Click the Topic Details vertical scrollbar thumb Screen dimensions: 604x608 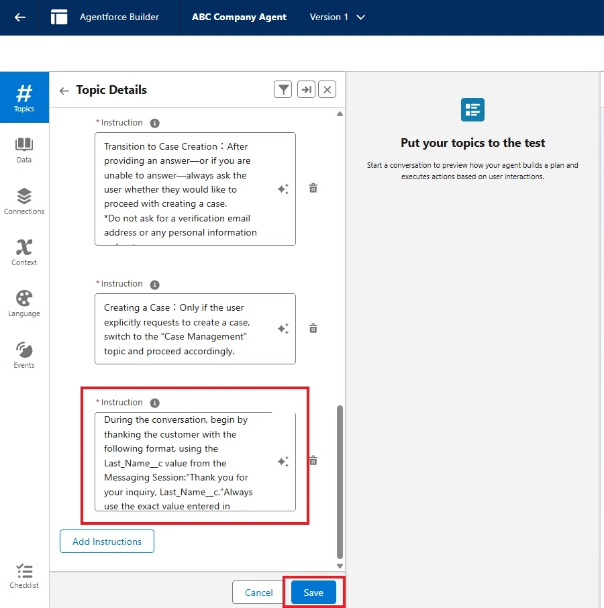340,482
